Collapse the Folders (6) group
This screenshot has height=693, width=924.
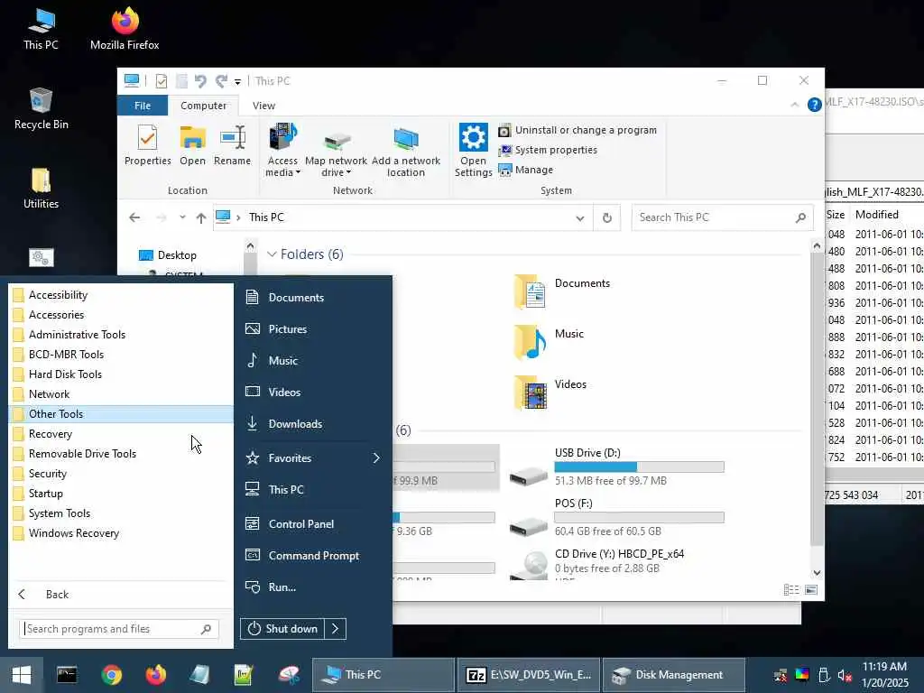[272, 254]
